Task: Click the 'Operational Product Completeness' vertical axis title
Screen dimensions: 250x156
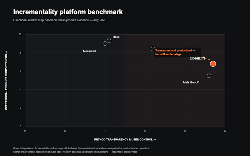Action: (x=6, y=80)
